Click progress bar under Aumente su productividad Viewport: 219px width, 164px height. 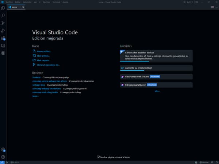coord(132,70)
